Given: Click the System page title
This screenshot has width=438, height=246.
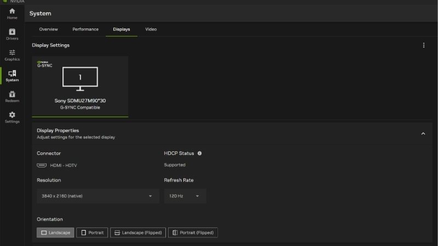Looking at the screenshot, I should 40,13.
